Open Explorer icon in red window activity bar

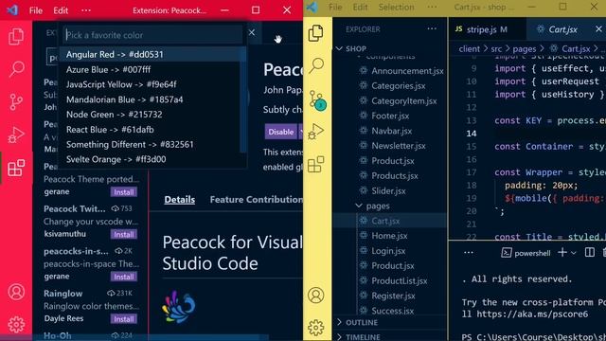coord(16,36)
